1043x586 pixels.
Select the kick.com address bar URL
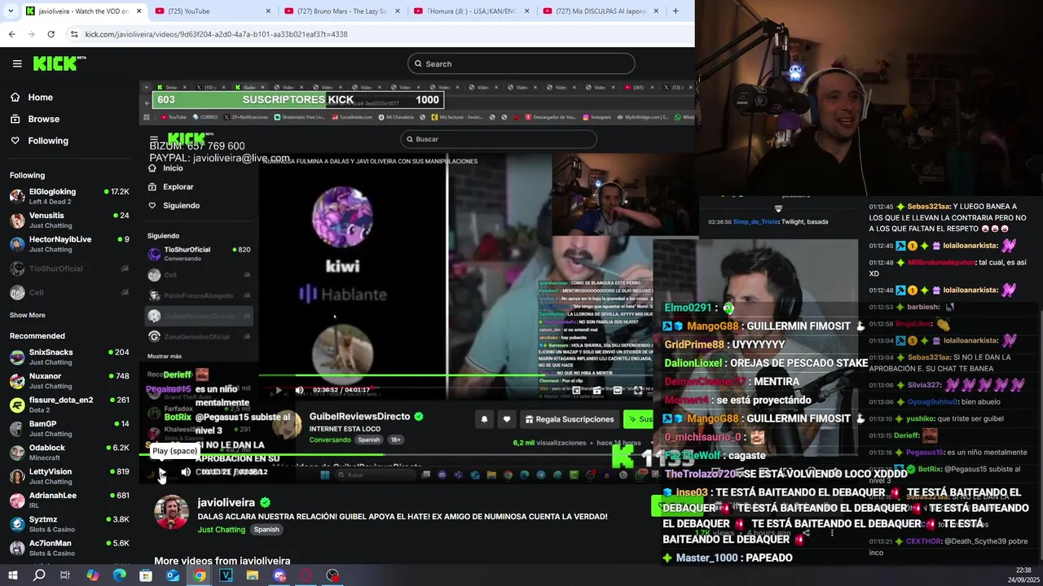pyautogui.click(x=216, y=34)
